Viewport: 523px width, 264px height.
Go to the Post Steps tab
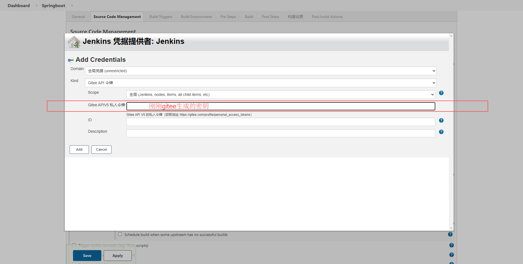click(x=270, y=17)
